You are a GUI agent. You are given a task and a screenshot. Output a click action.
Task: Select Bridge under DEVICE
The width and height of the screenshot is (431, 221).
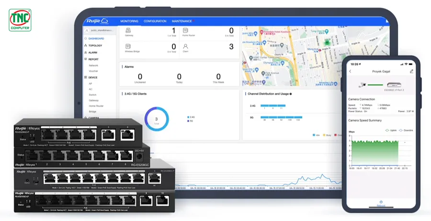click(92, 112)
